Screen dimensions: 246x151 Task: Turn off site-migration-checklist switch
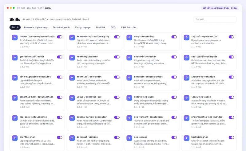(x=60, y=77)
